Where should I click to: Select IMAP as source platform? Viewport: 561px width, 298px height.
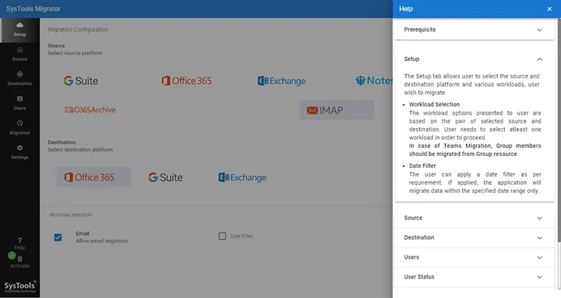337,110
